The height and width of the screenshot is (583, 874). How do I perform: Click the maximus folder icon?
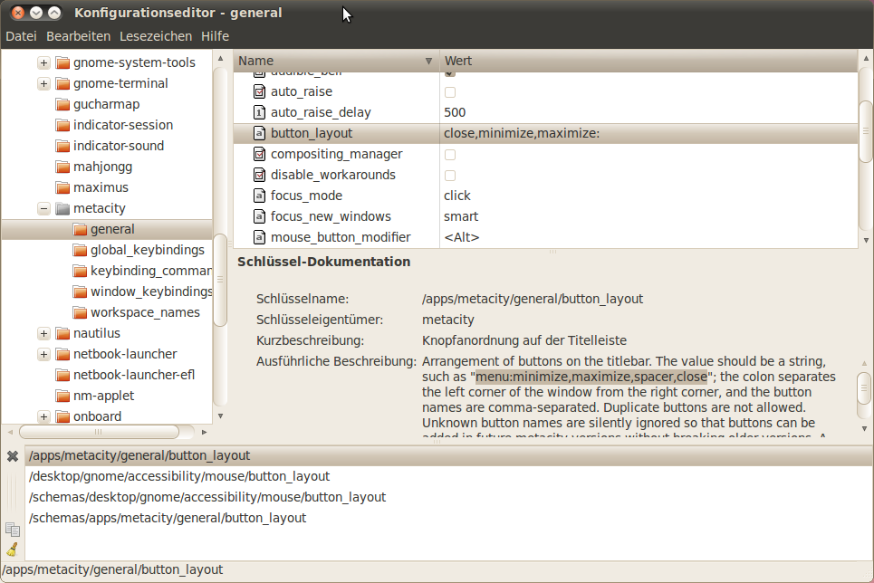[x=62, y=187]
